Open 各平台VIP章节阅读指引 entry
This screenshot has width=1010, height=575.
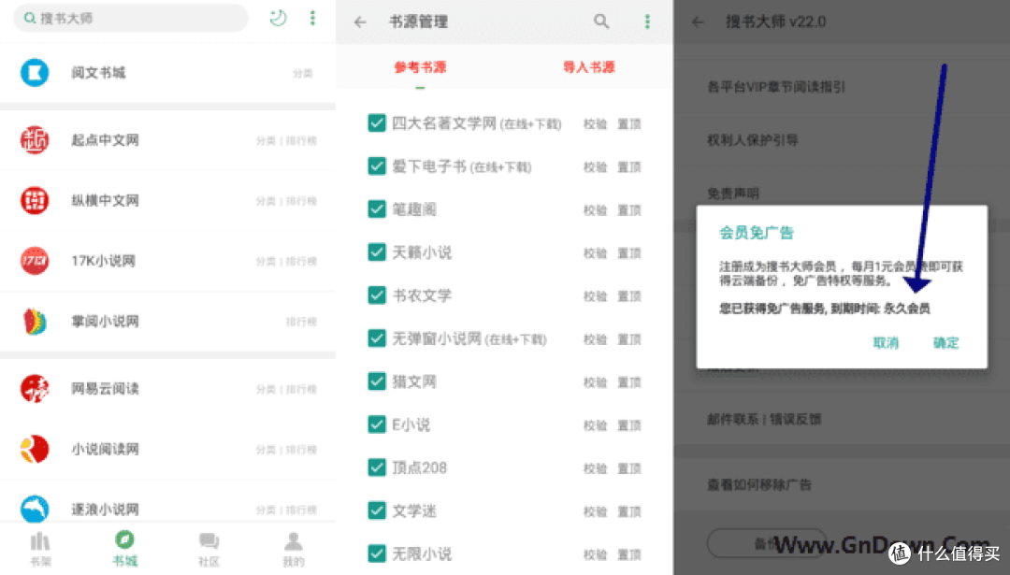point(776,86)
